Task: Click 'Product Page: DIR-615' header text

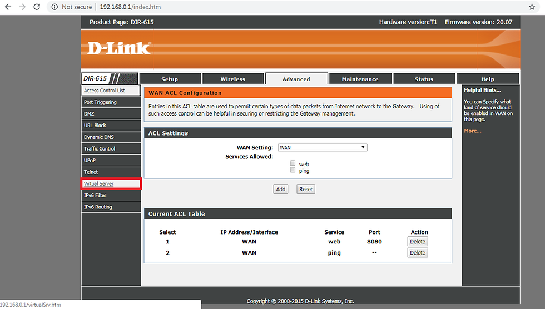Action: 122,22
